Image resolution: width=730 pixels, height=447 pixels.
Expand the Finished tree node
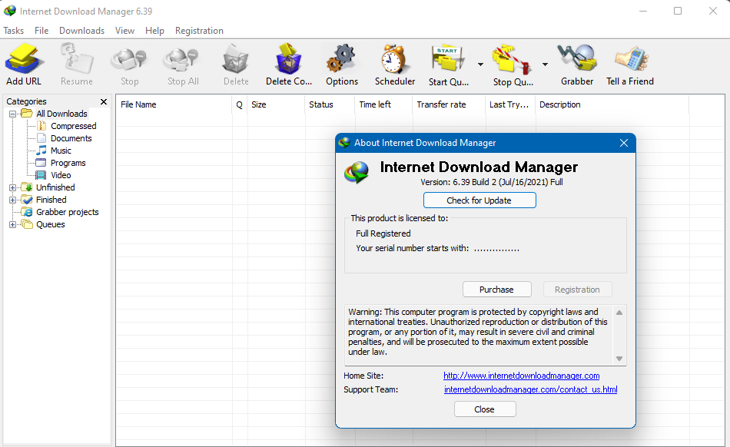coord(12,200)
